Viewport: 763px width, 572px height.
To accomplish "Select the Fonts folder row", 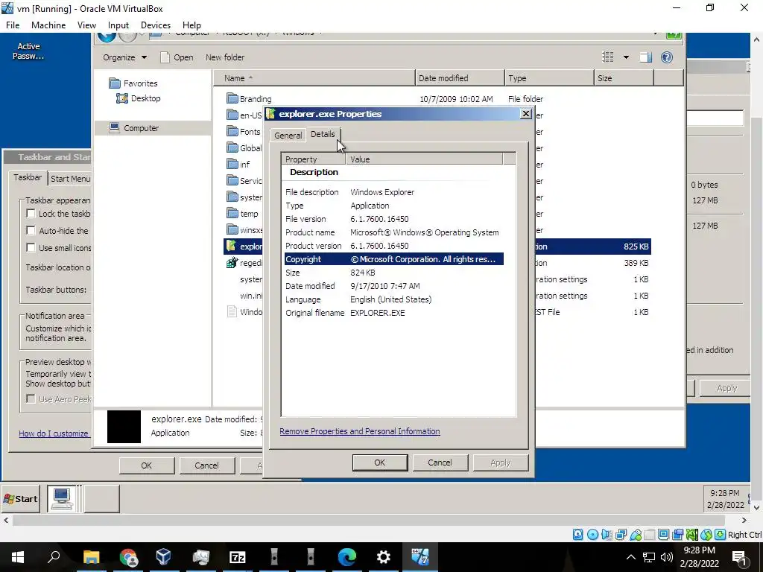I will 244,132.
